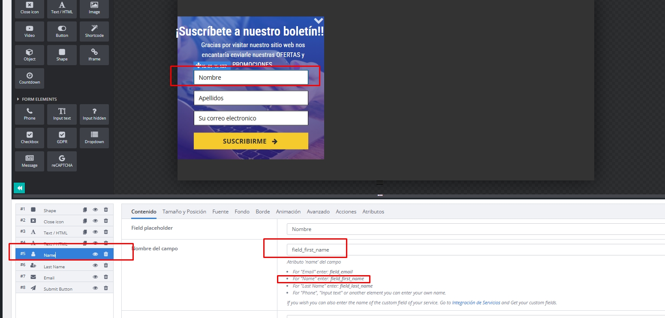The image size is (665, 318).
Task: Duplicate the #2 Close icon layer
Action: 85,221
